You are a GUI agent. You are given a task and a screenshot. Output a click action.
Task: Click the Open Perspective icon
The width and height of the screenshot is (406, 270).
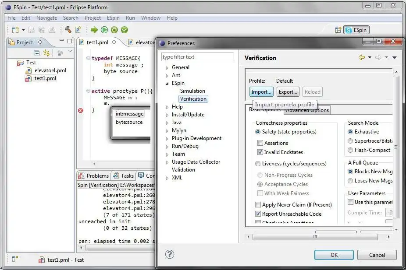click(338, 30)
